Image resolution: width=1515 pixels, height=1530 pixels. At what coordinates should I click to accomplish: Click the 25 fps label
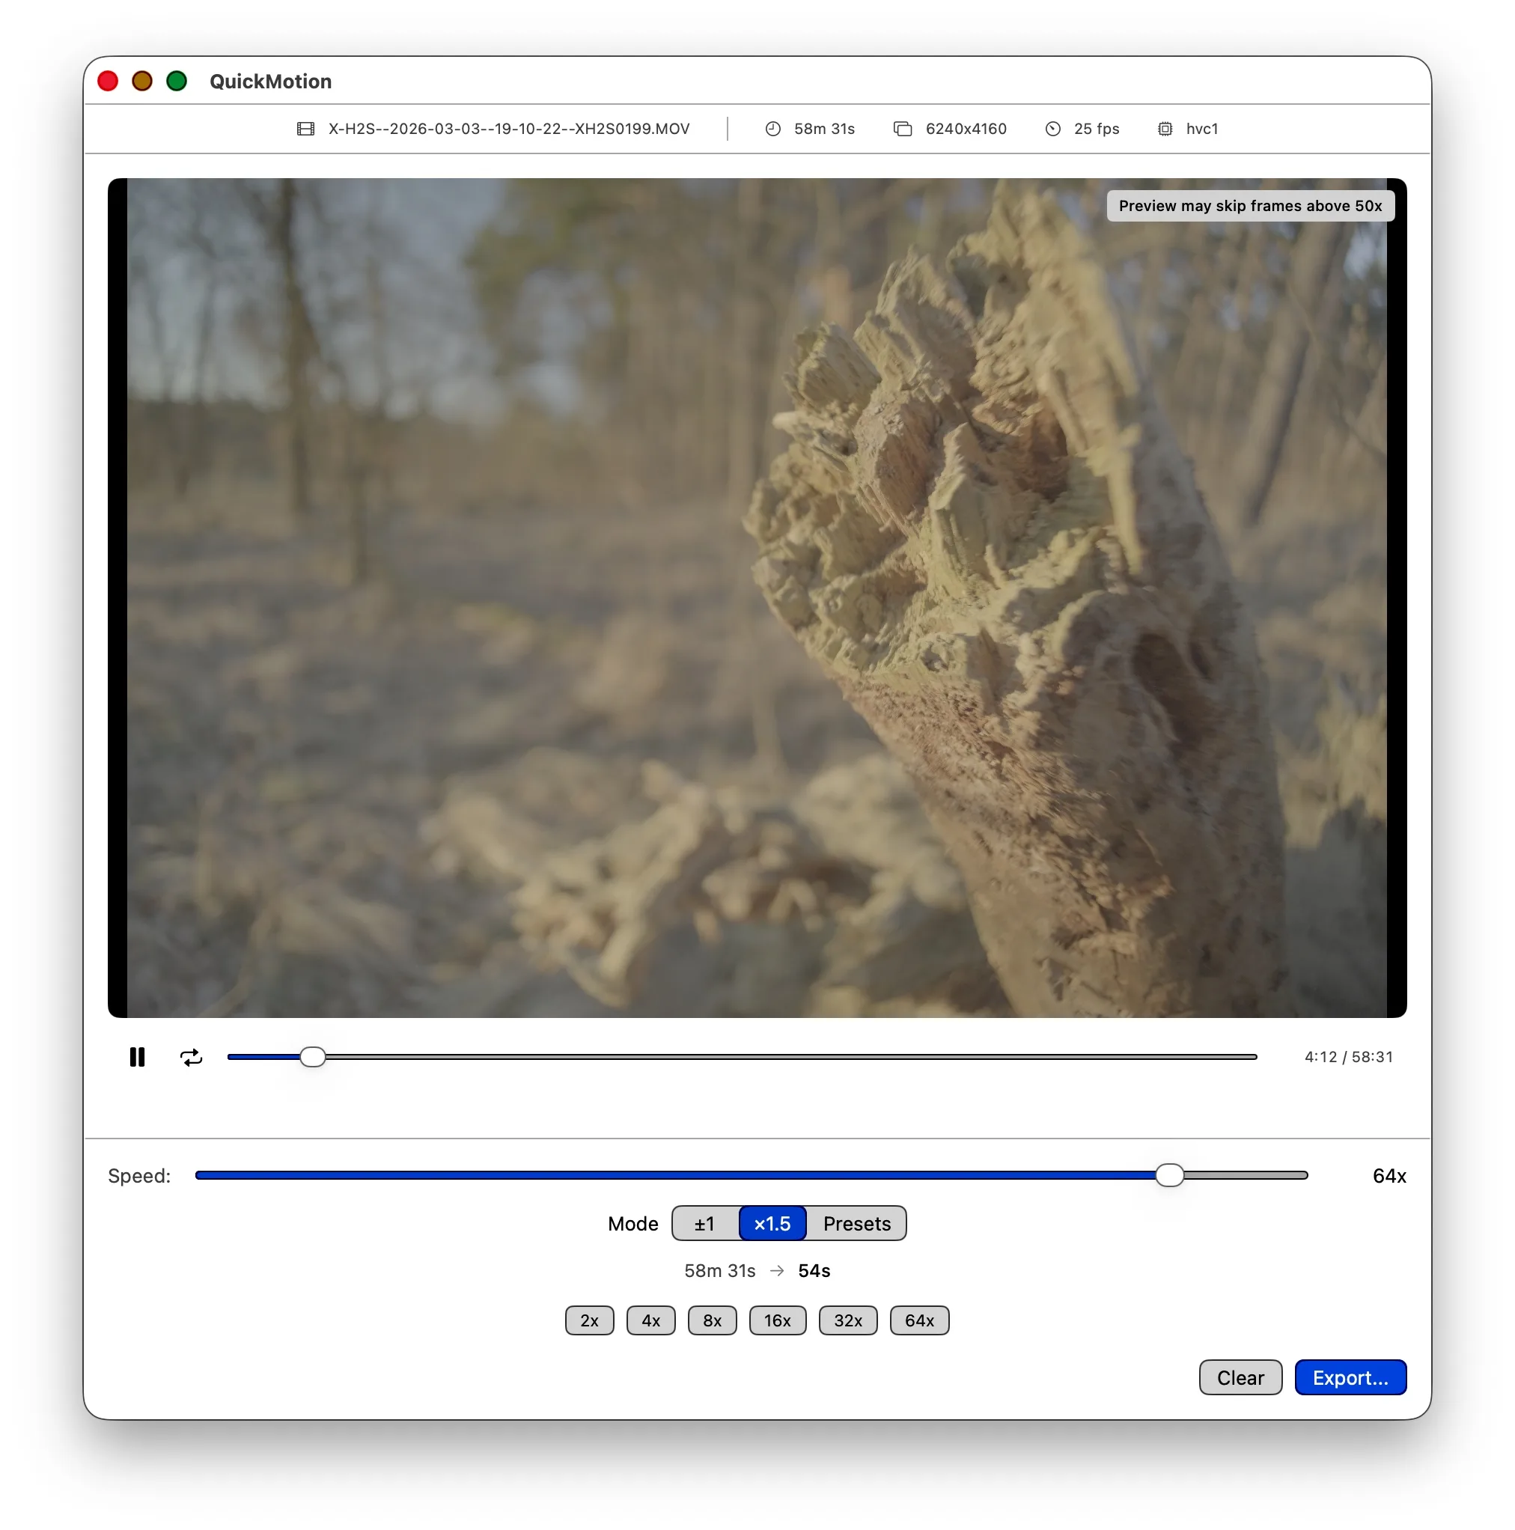(1096, 129)
